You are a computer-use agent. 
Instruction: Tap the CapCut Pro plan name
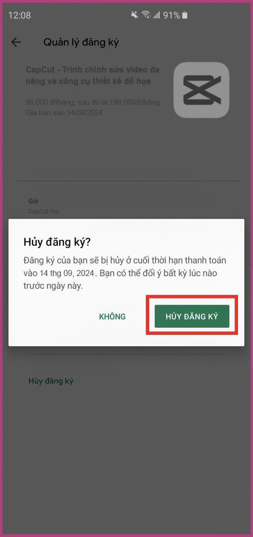(x=44, y=211)
